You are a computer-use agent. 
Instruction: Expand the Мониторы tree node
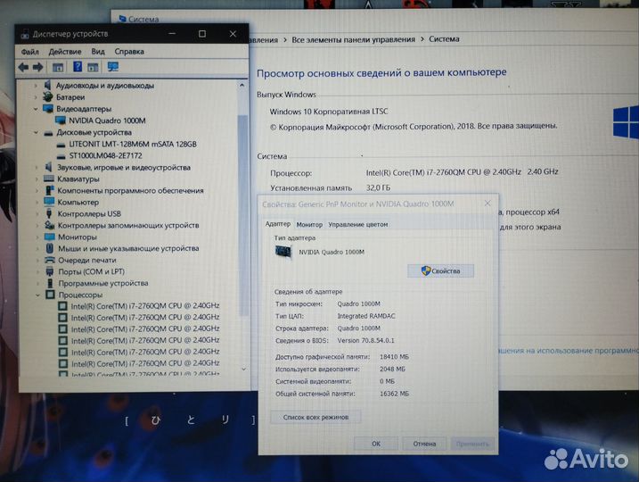(x=37, y=237)
